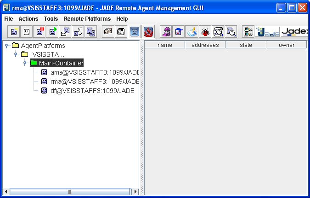Click the Clone Agent double-face icon

click(x=91, y=31)
